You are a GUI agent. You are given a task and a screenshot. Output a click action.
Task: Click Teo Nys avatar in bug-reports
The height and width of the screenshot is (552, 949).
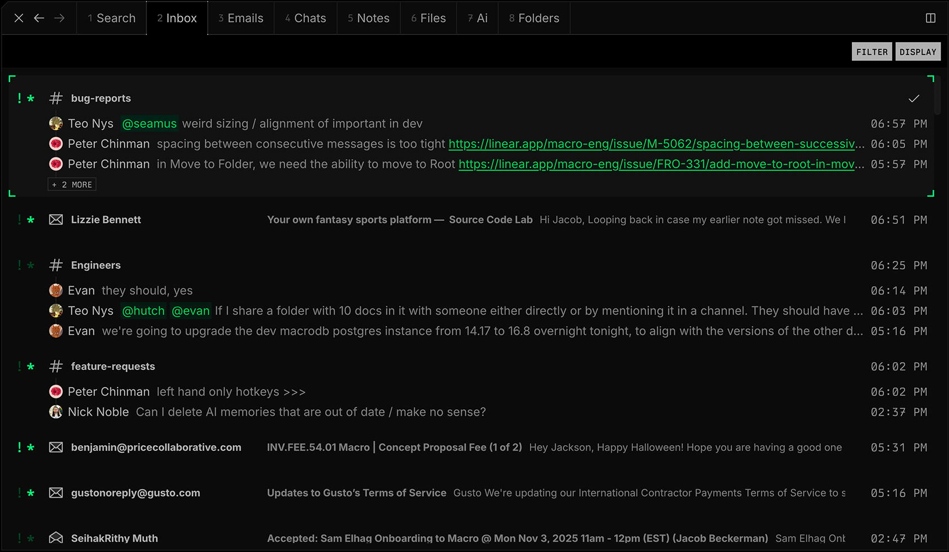56,124
